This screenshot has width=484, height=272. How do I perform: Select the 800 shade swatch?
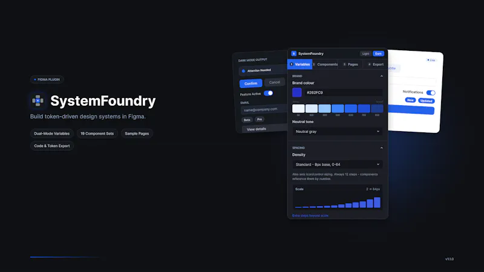[x=377, y=109]
